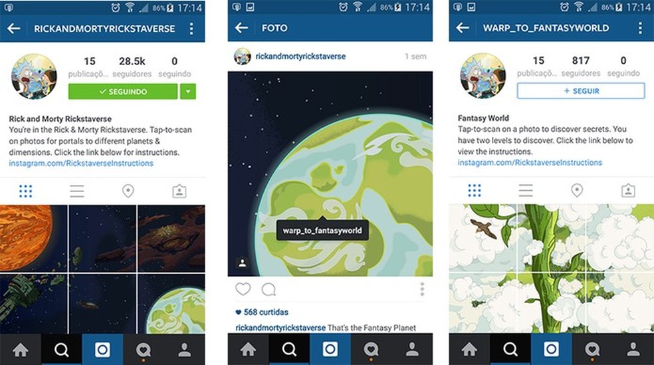
Task: Open the camera tab in left screen's nav bar
Action: [102, 349]
